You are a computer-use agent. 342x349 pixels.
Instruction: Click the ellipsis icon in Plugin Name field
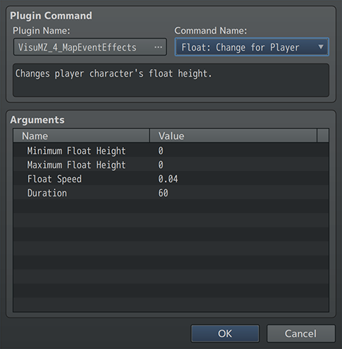point(158,47)
